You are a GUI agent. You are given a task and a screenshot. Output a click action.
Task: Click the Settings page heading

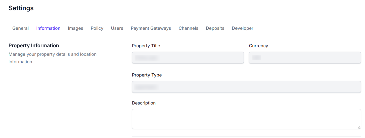coord(21,8)
